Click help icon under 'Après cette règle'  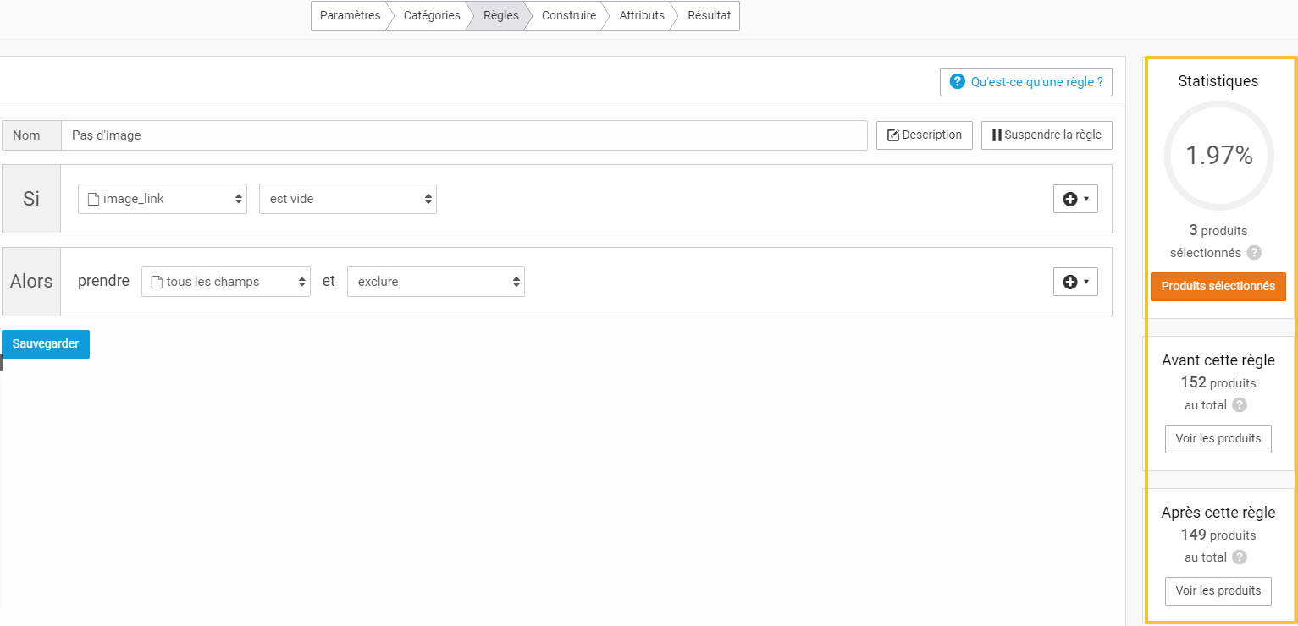(x=1240, y=557)
